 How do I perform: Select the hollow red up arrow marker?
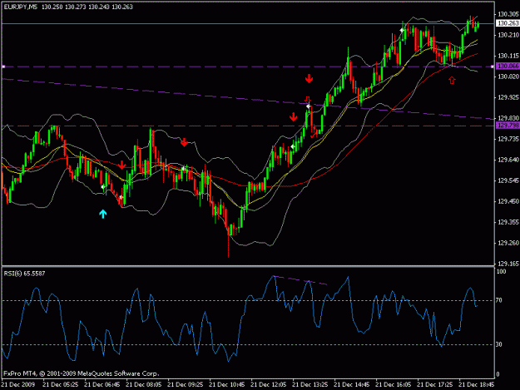[452, 80]
